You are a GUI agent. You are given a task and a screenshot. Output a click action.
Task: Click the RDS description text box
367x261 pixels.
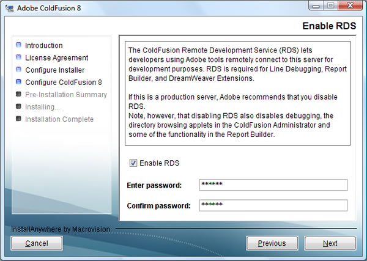coord(237,94)
